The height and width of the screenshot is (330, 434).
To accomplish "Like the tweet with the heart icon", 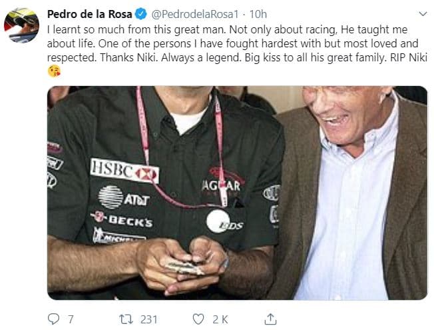I will [x=198, y=319].
